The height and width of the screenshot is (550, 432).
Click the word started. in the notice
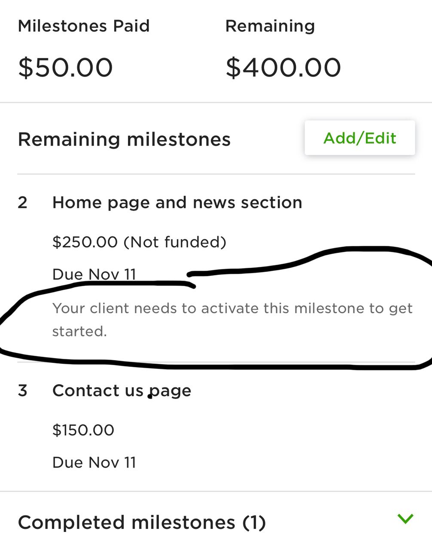pyautogui.click(x=79, y=331)
